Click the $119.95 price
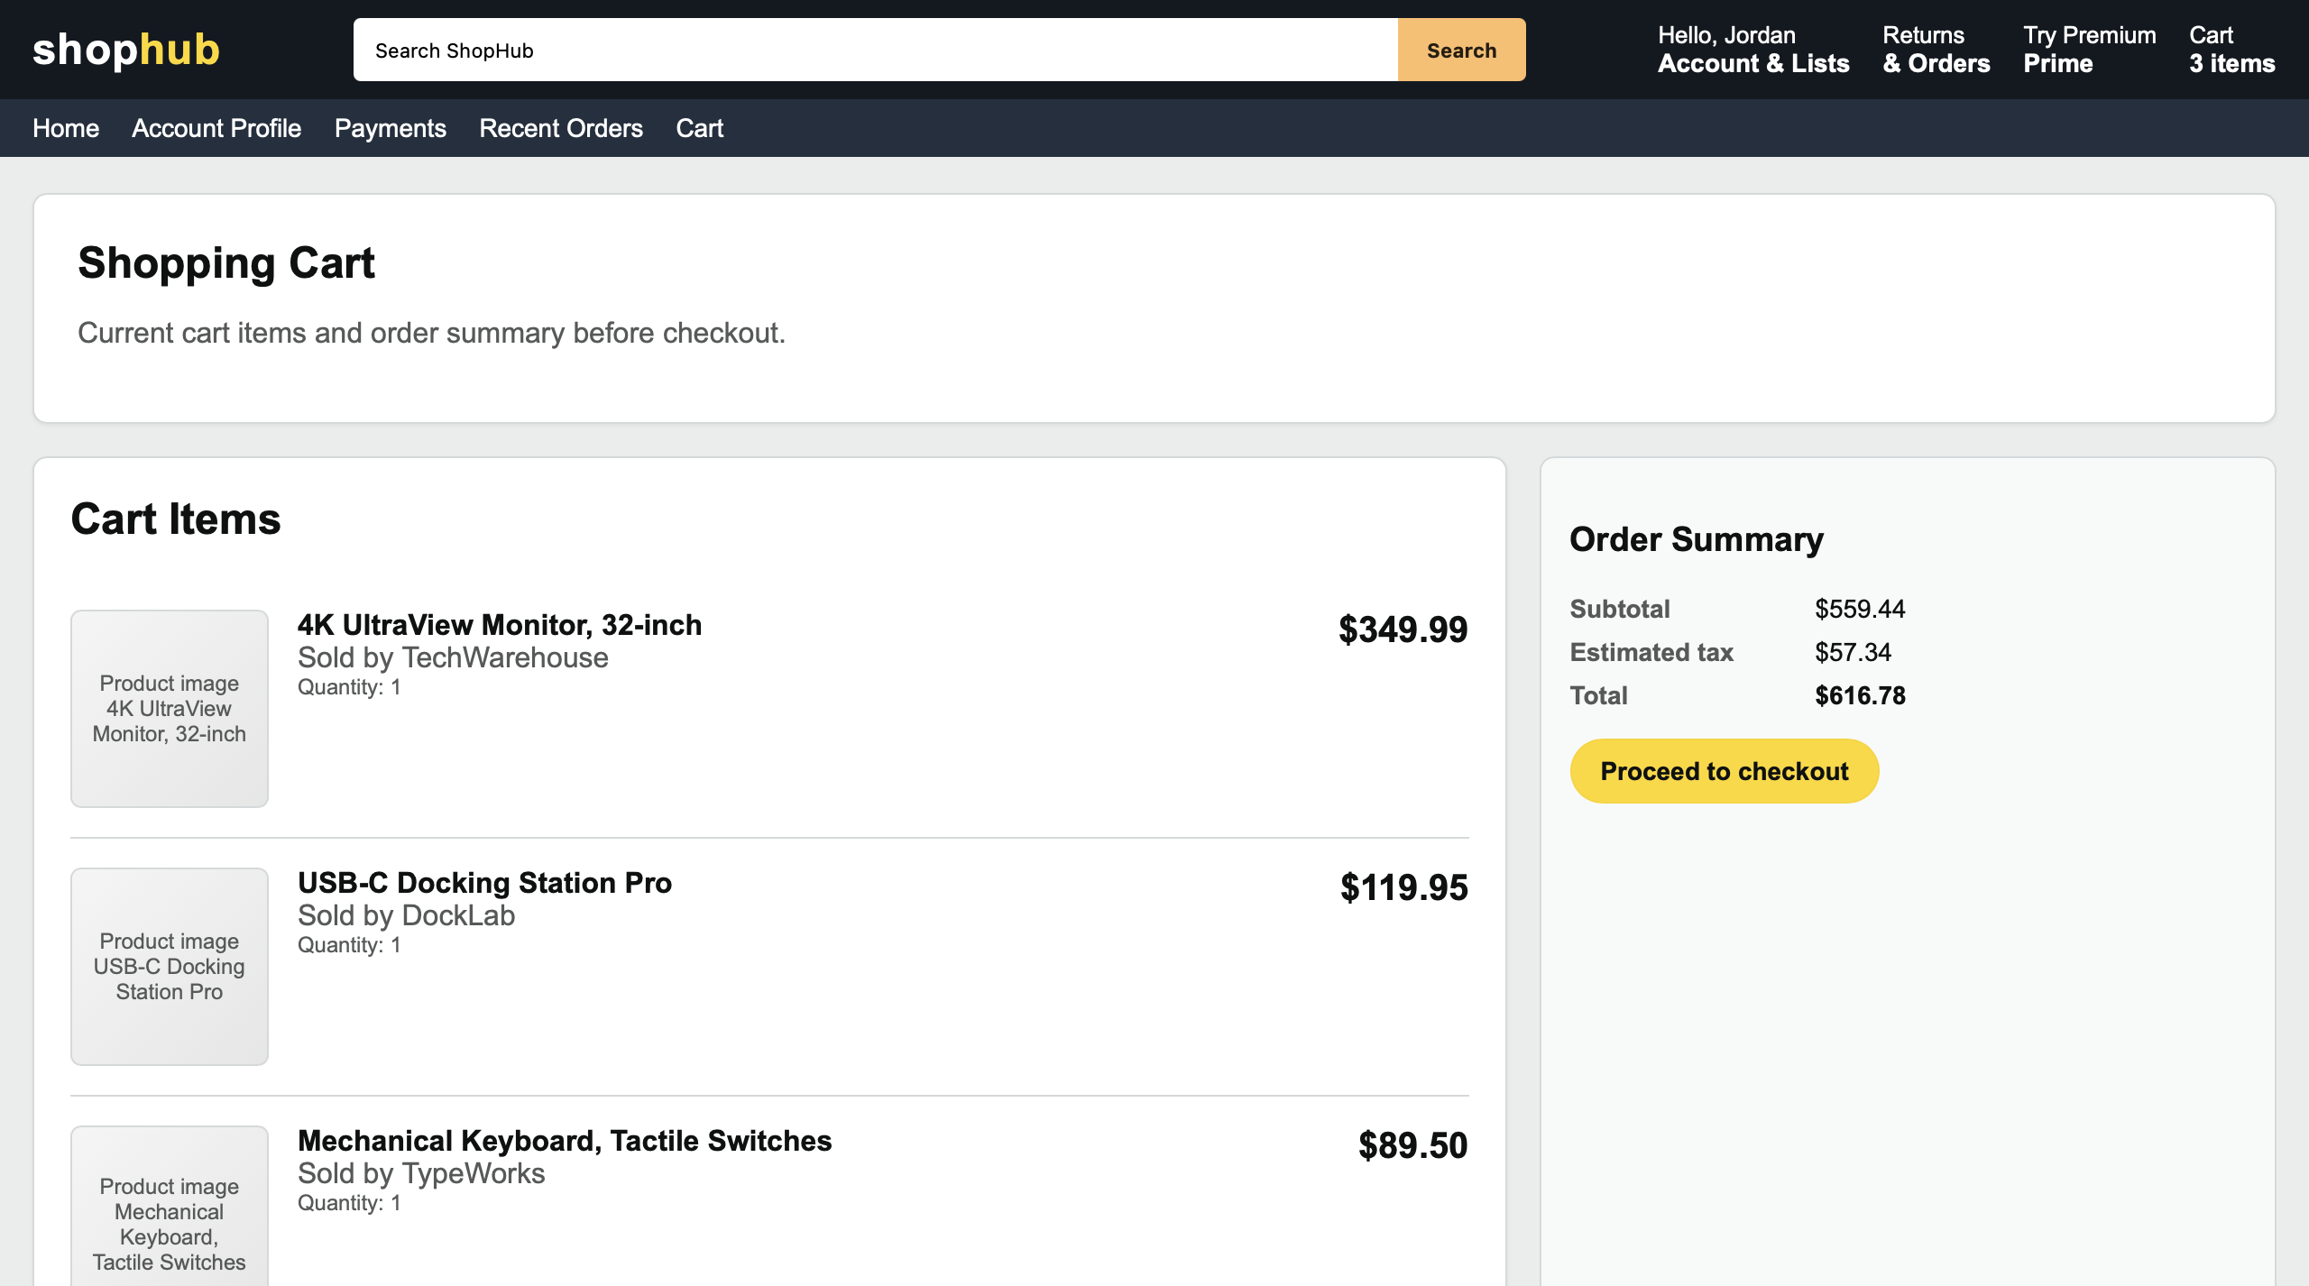This screenshot has width=2309, height=1286. [x=1403, y=887]
